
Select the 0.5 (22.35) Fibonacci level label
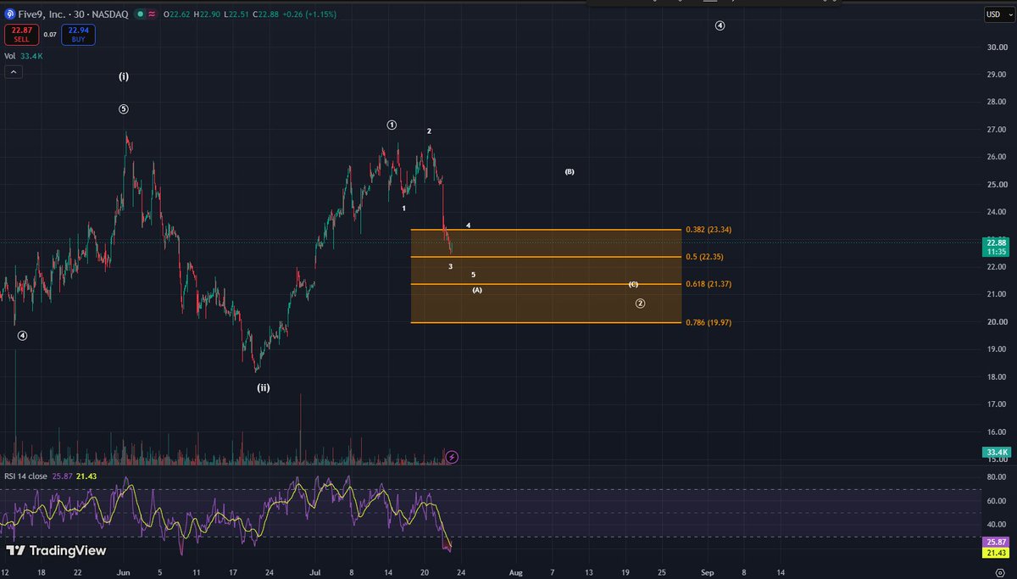click(x=705, y=257)
